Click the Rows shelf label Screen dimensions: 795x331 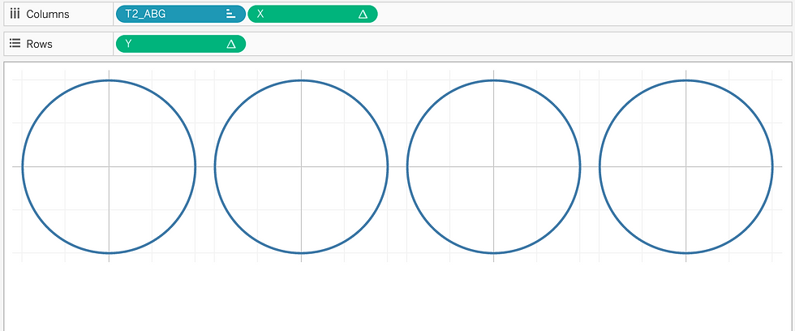click(39, 44)
